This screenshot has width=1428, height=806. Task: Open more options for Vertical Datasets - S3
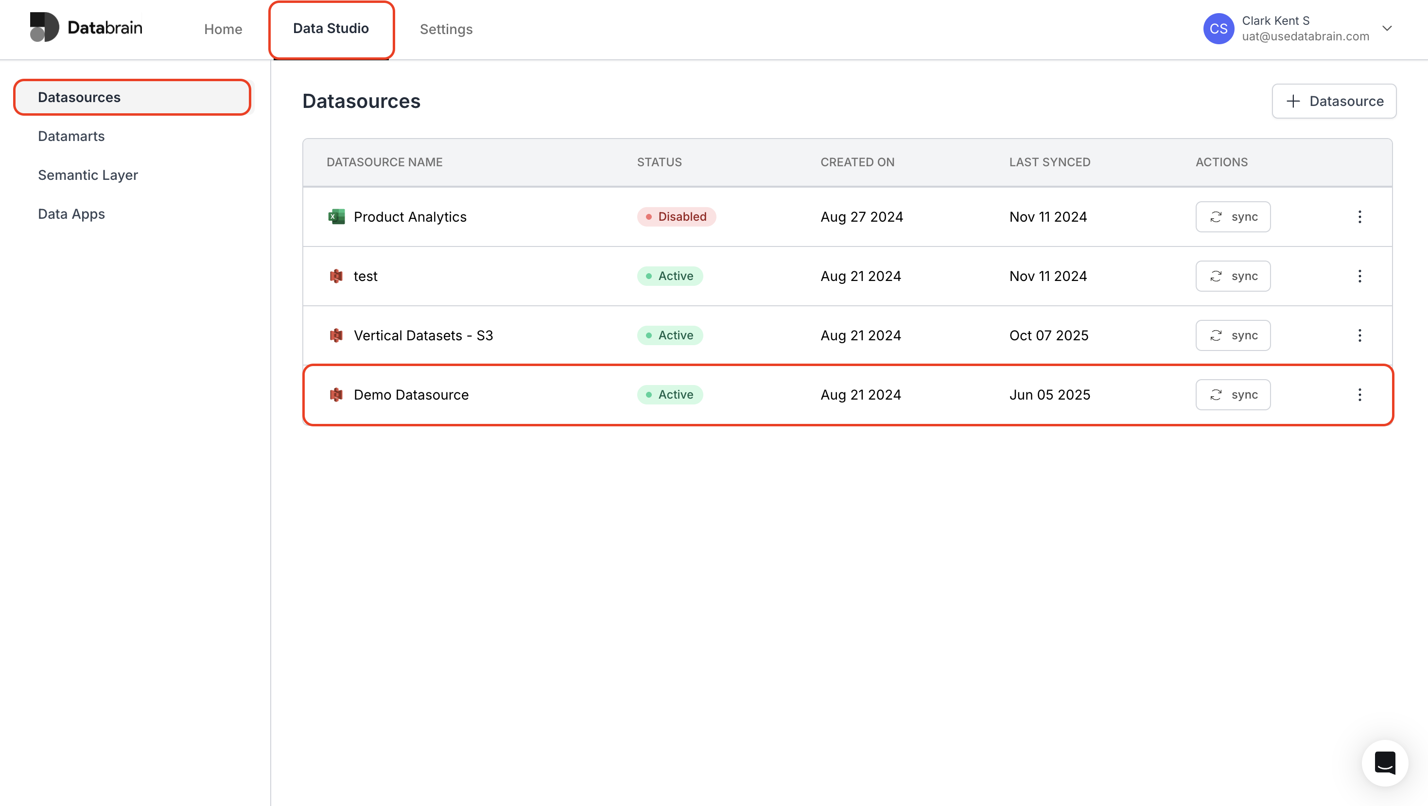(x=1359, y=335)
